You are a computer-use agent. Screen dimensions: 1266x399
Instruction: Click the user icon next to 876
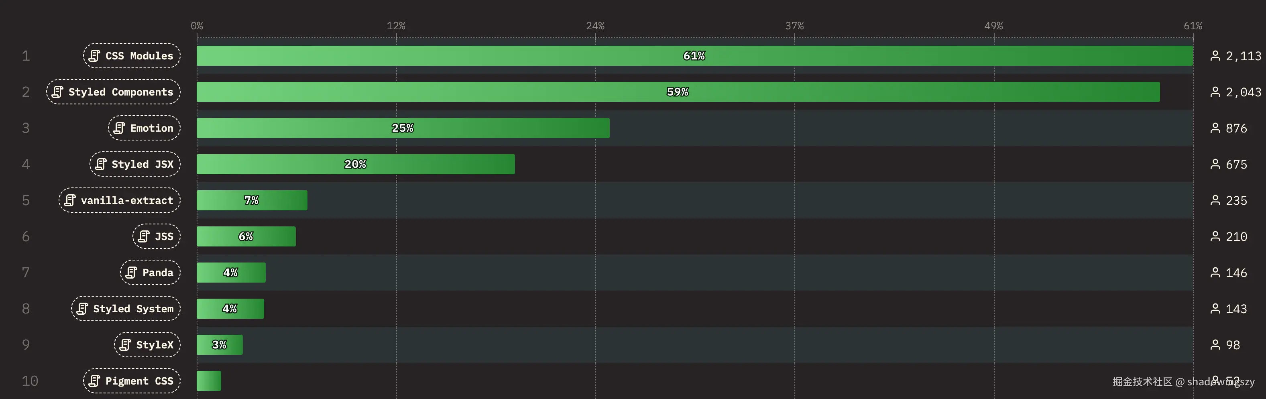(x=1215, y=128)
